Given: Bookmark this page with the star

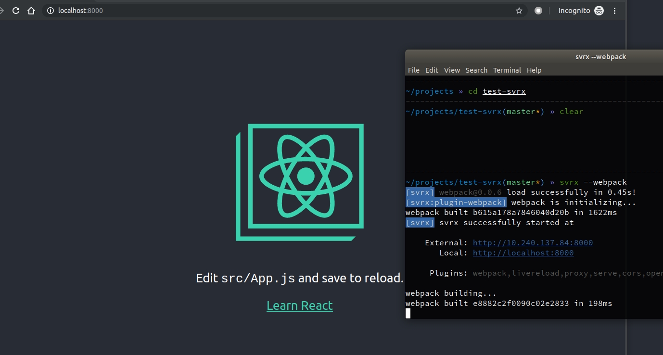Looking at the screenshot, I should pyautogui.click(x=519, y=11).
